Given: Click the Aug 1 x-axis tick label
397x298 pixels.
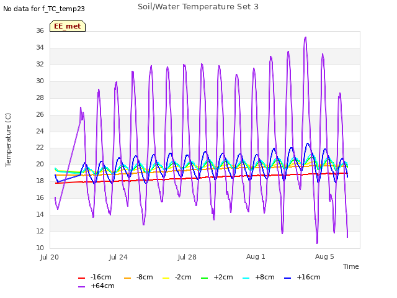Looking at the screenshot, I should click(256, 256).
